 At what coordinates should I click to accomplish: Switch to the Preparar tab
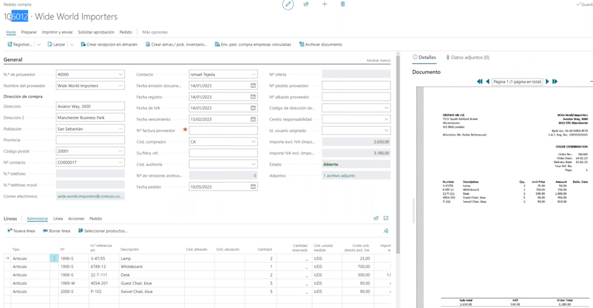[29, 32]
